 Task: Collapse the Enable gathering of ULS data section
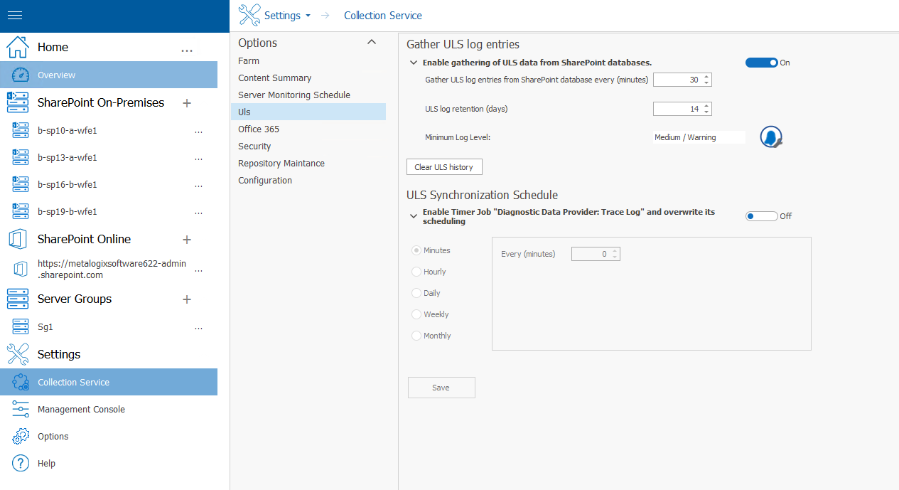(x=413, y=63)
